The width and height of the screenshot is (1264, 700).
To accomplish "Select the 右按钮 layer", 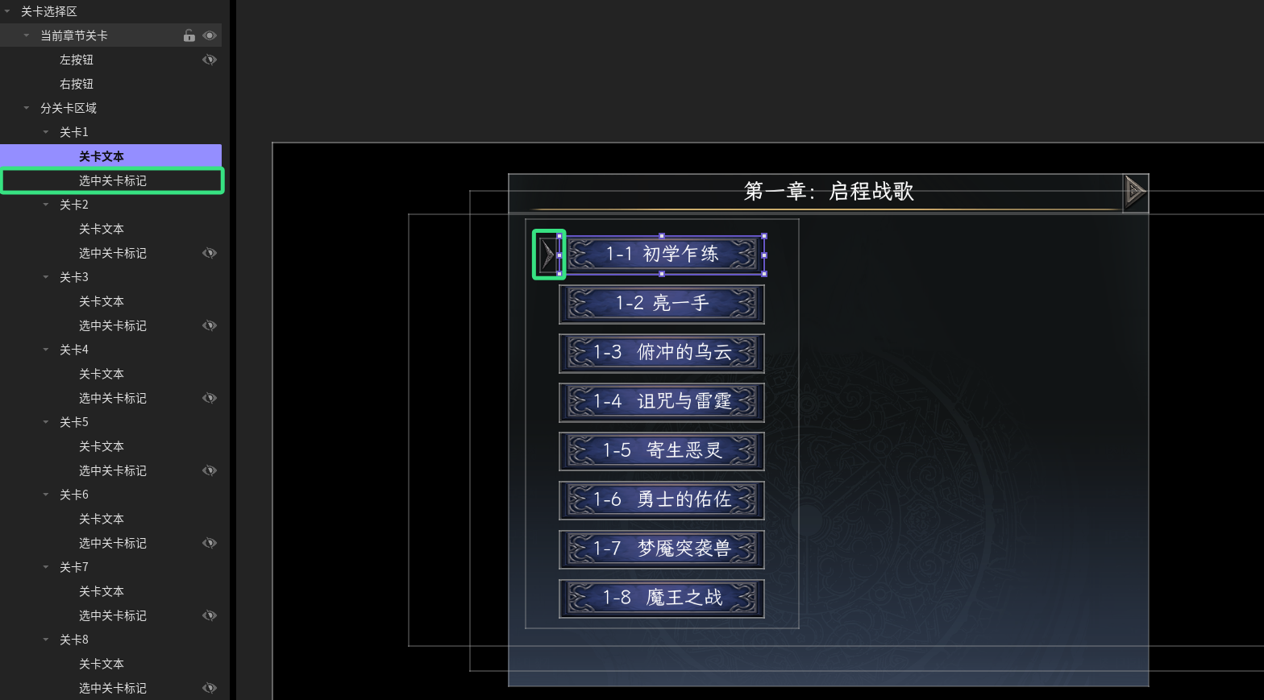I will tap(77, 84).
